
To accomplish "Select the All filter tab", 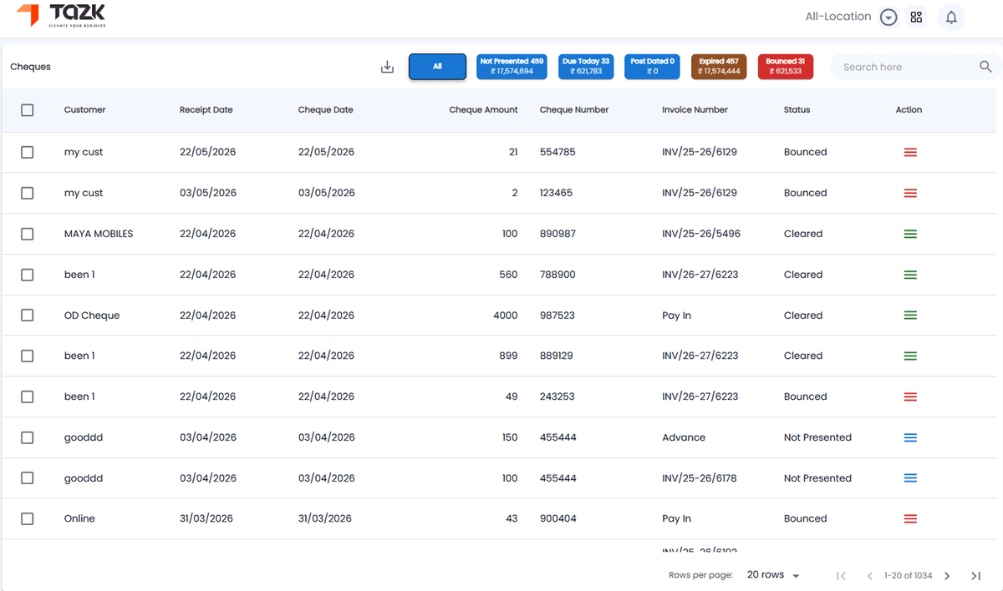I will tap(437, 67).
